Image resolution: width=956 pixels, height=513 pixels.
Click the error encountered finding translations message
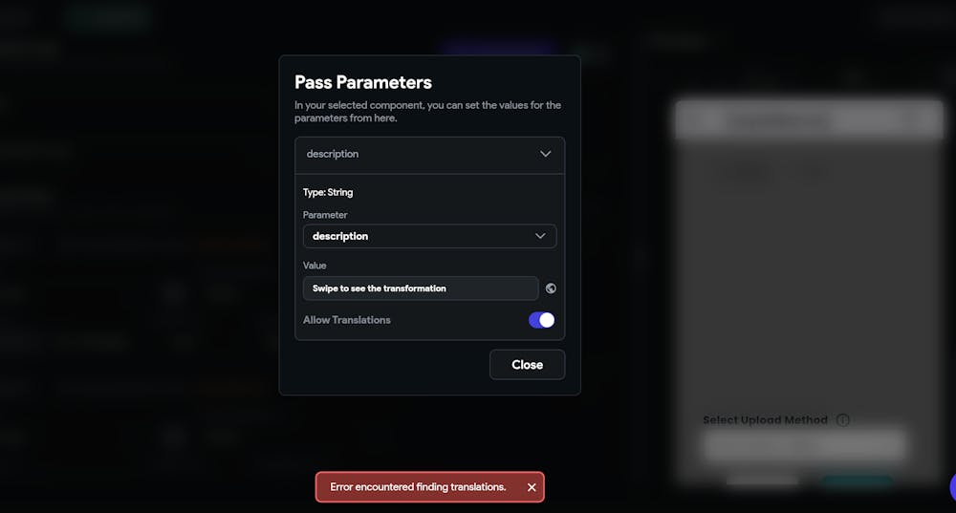point(419,487)
